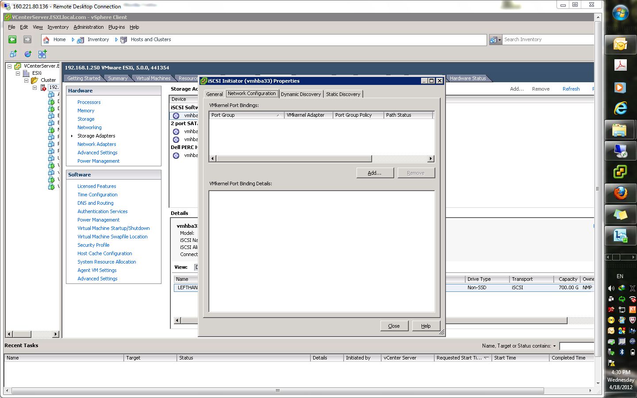The image size is (637, 398).
Task: Click the Search Inventory field
Action: (x=548, y=40)
